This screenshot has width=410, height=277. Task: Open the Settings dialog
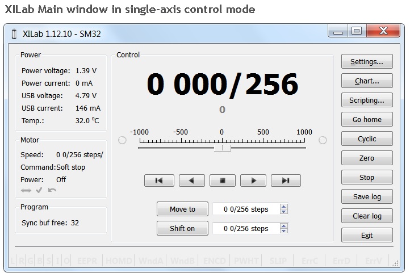pos(367,62)
